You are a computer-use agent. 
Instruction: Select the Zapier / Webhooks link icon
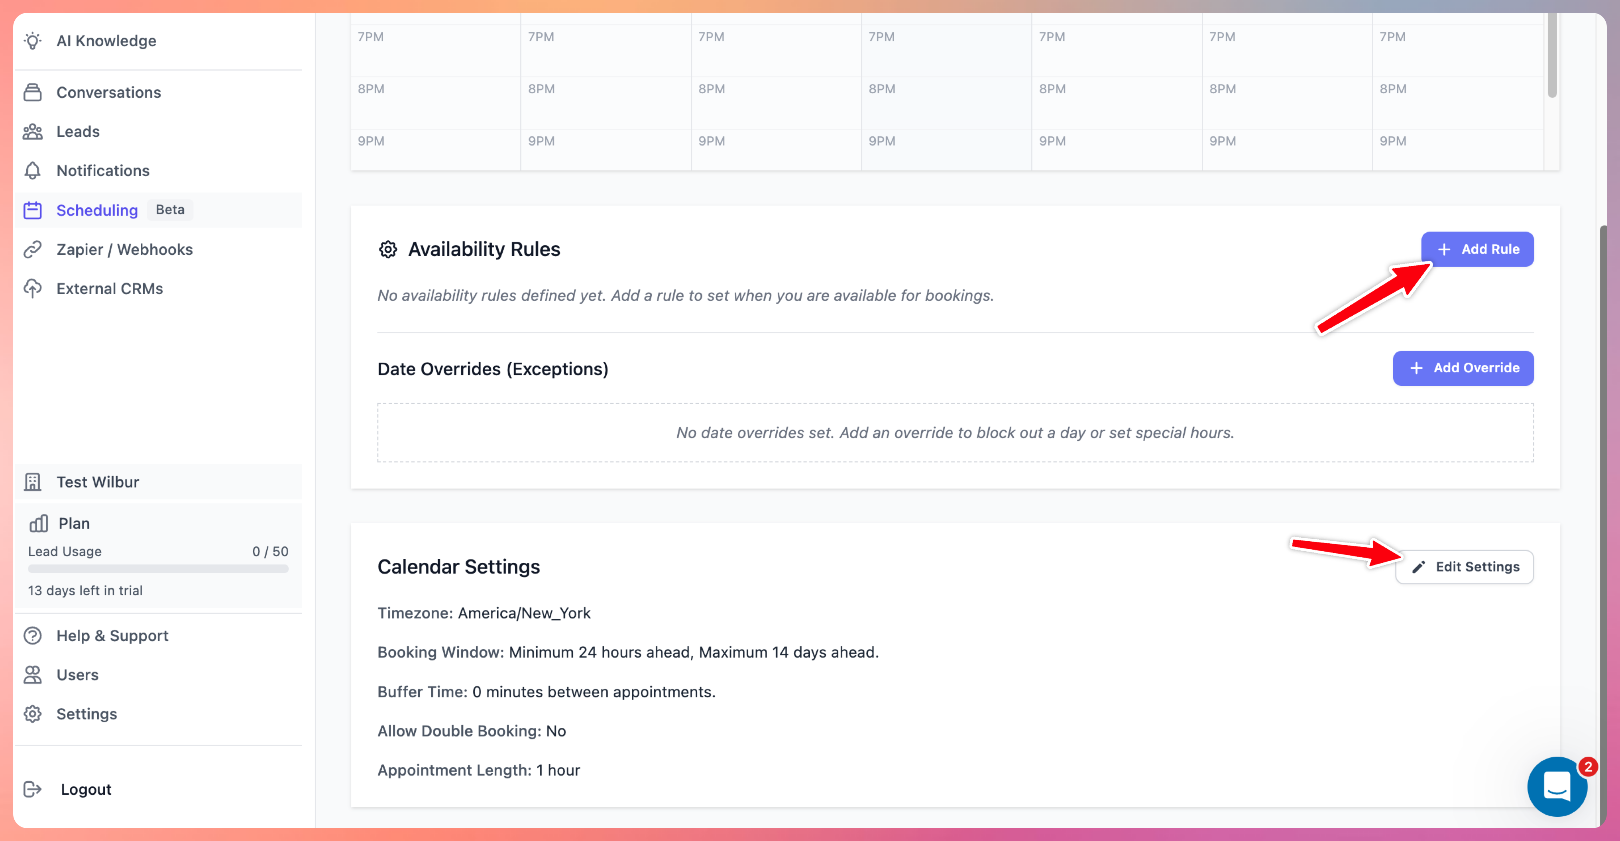pos(33,249)
